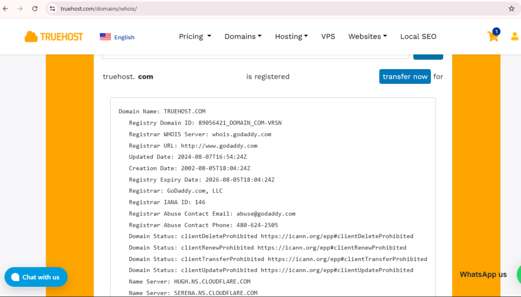This screenshot has height=297, width=521.
Task: Select the VPS menu item
Action: click(x=328, y=36)
